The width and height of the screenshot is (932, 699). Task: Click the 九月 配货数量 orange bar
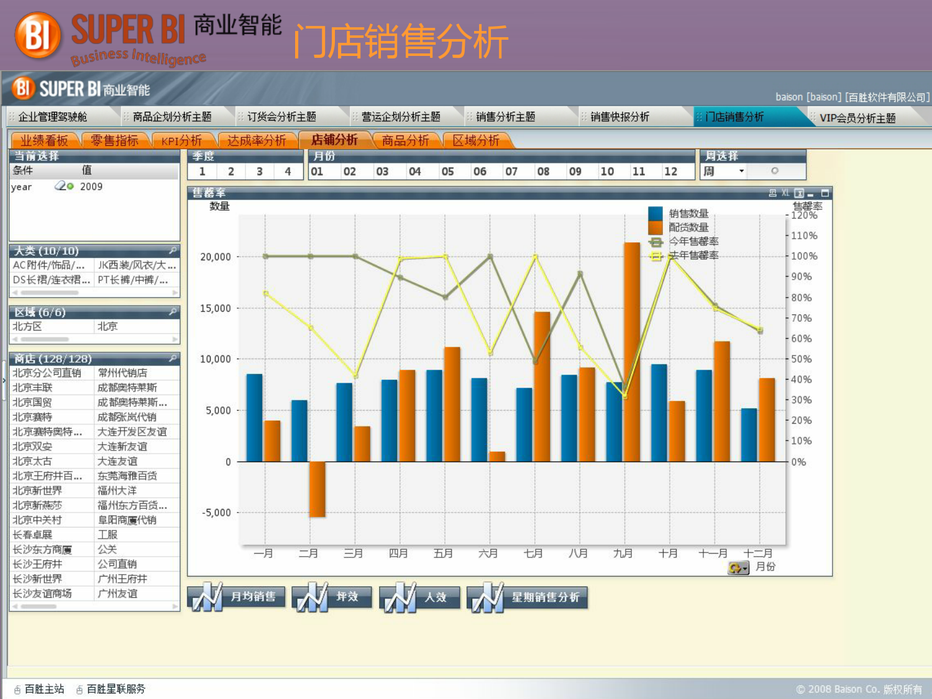click(632, 352)
